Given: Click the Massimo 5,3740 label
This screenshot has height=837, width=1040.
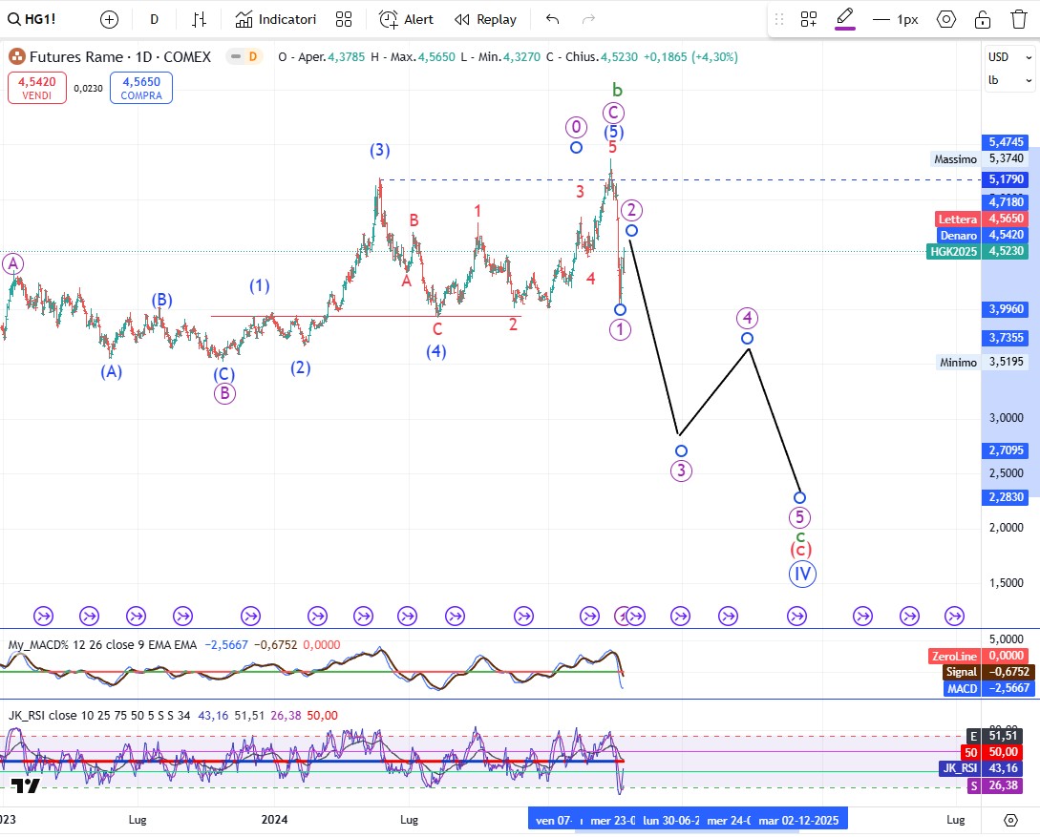Looking at the screenshot, I should (980, 158).
